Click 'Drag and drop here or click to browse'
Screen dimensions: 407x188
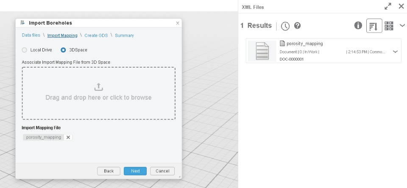(x=98, y=98)
